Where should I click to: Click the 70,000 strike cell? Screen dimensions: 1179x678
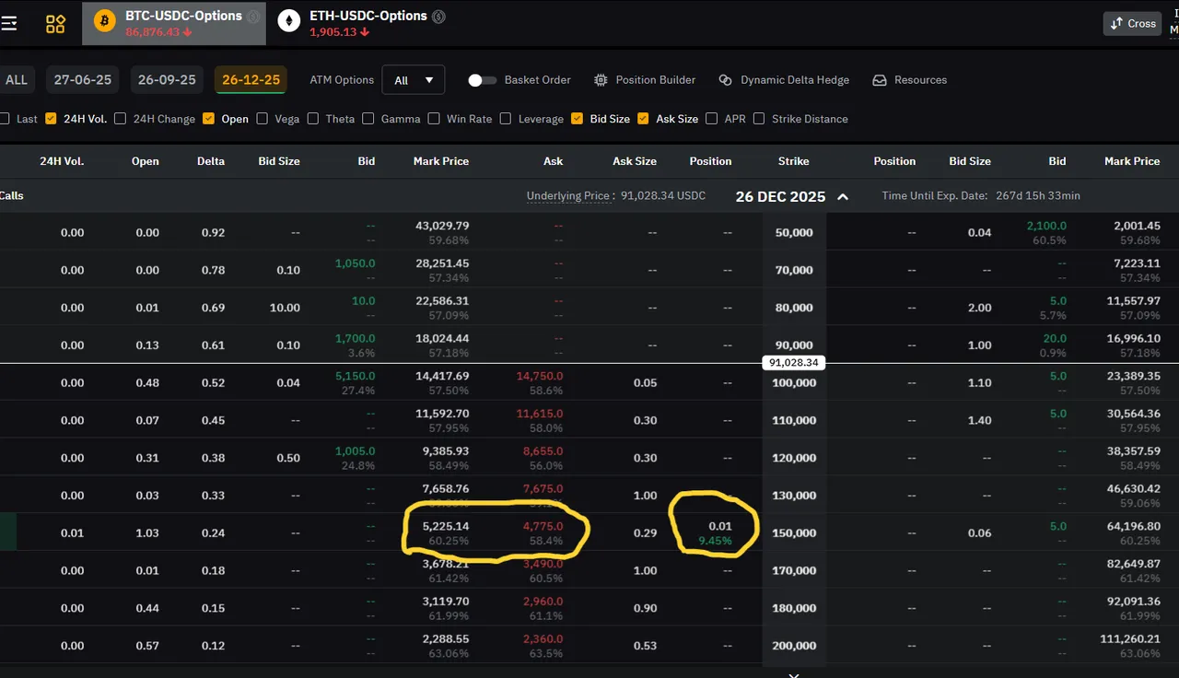(x=793, y=270)
